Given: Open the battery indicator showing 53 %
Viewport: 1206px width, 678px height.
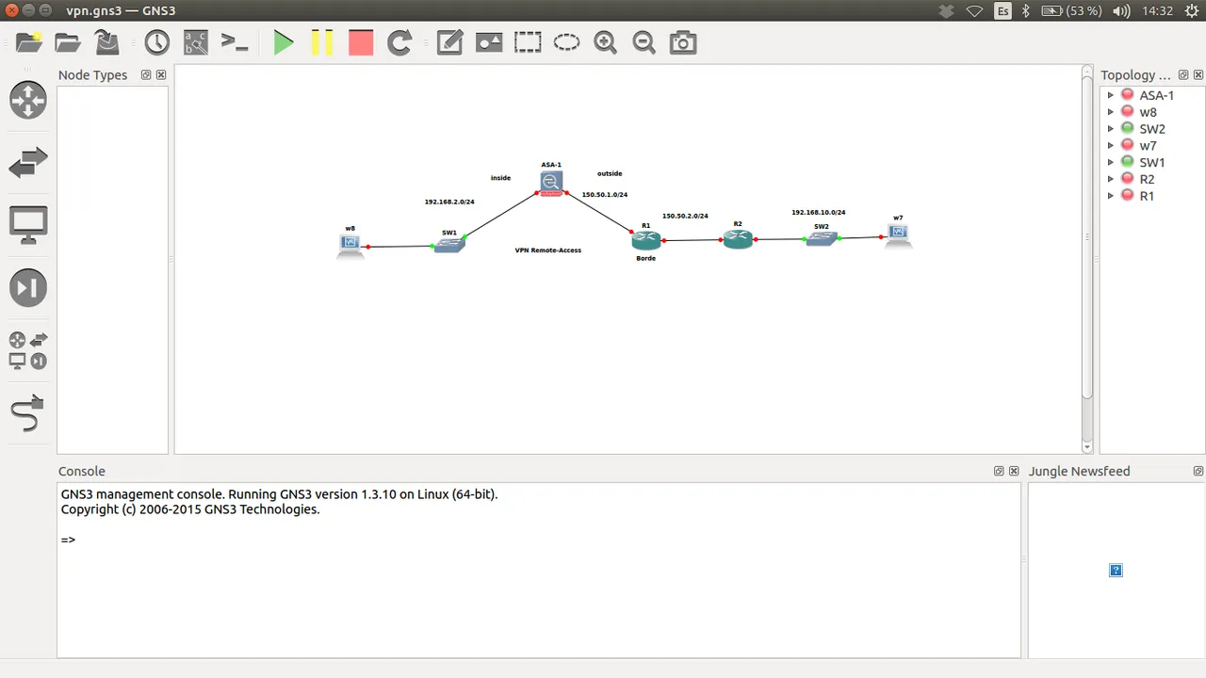Looking at the screenshot, I should coord(1070,11).
